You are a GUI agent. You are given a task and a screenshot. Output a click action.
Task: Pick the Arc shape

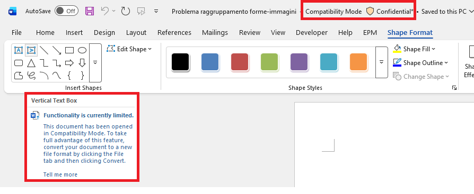coord(44,75)
